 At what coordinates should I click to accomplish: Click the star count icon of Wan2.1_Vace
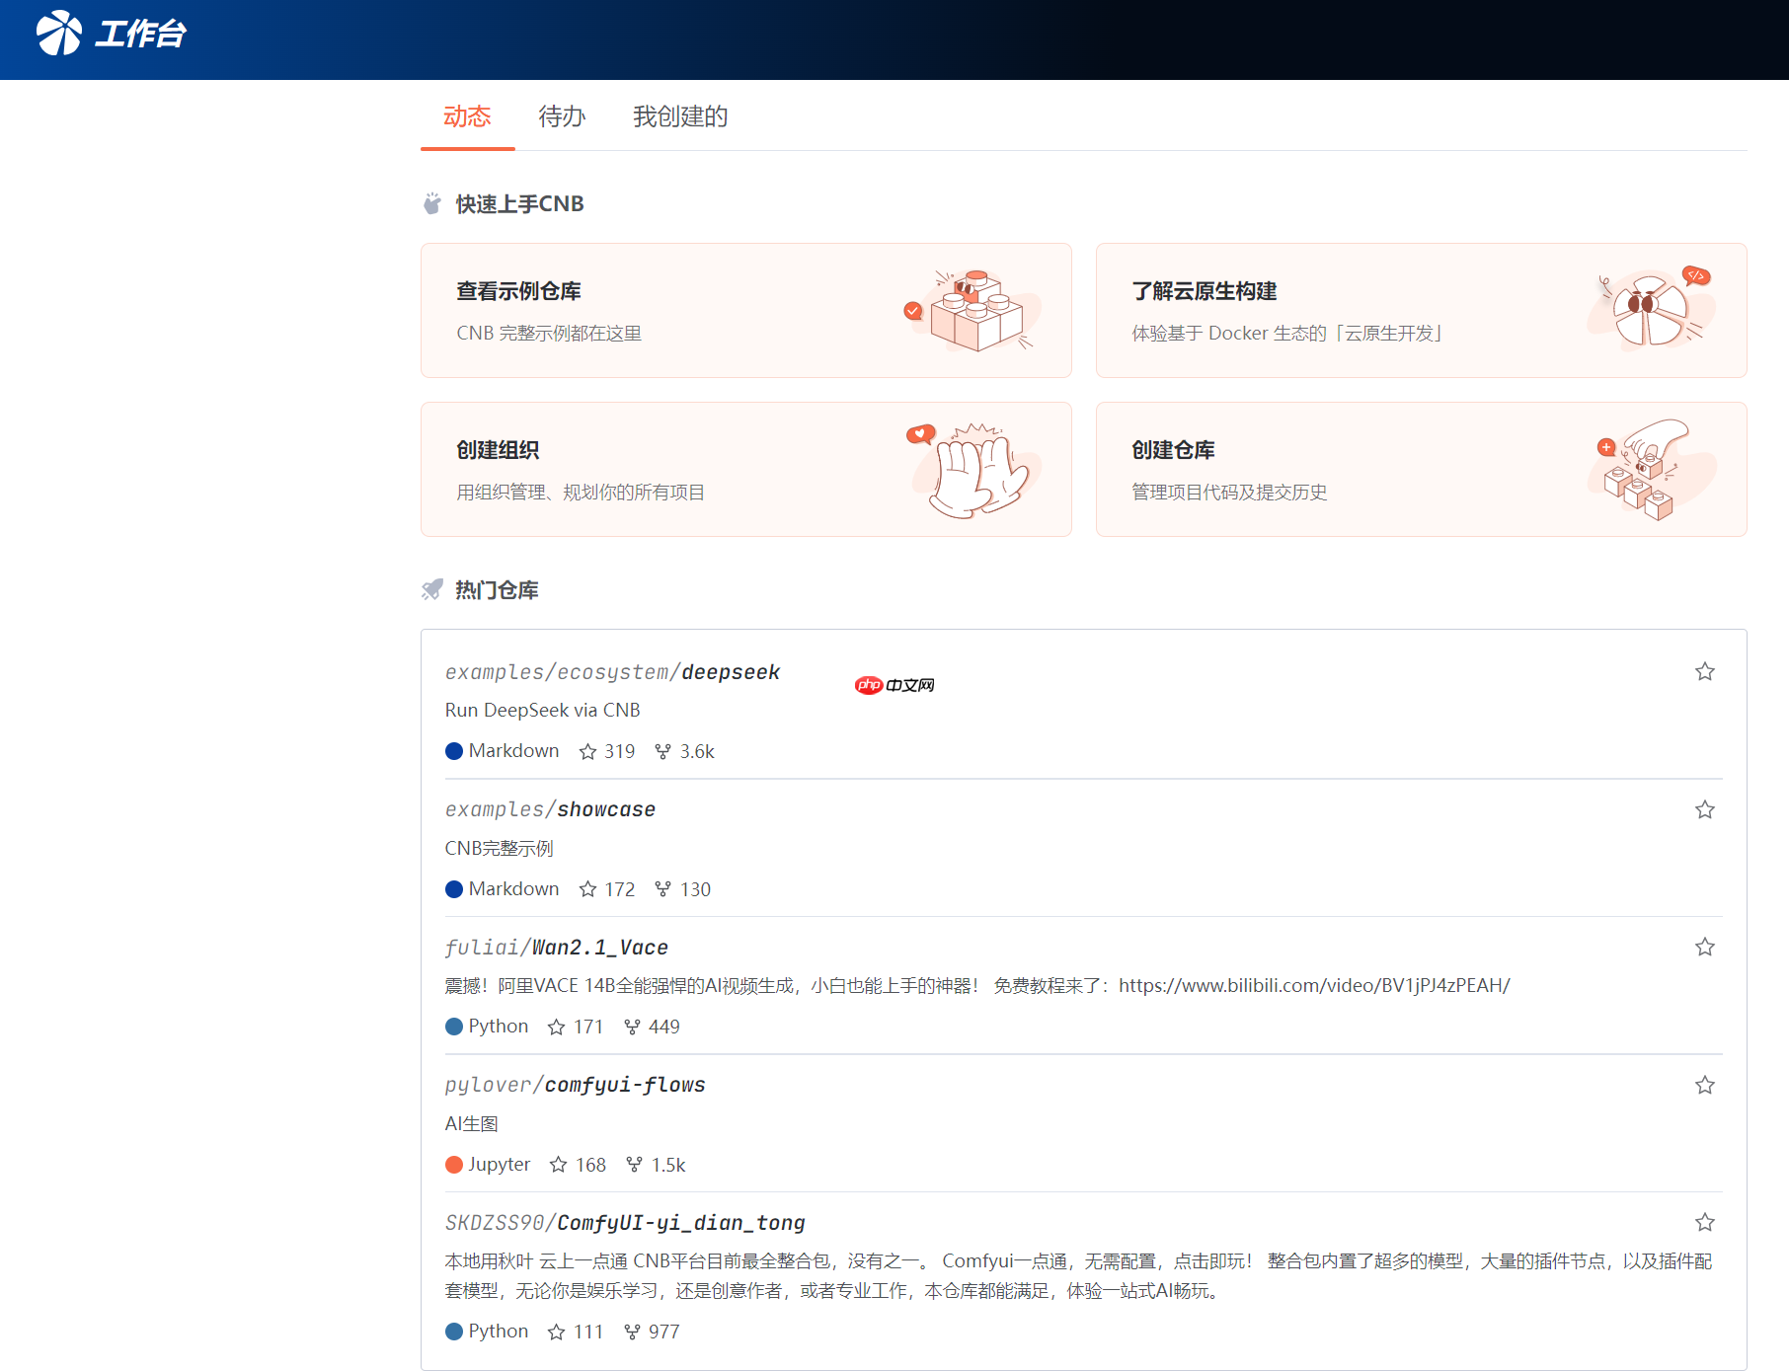tap(554, 1027)
